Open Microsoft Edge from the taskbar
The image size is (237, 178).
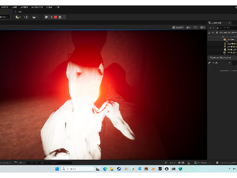point(105,169)
